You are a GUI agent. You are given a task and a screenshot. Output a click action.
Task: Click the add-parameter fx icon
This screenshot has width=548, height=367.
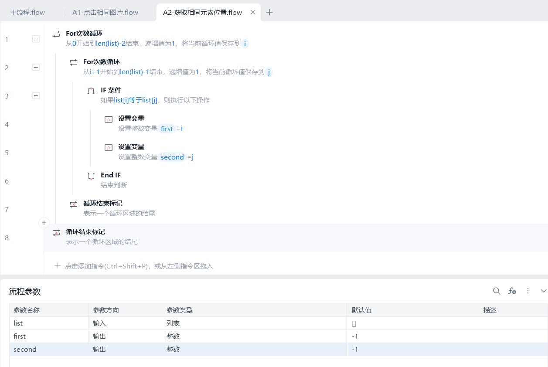tap(512, 291)
